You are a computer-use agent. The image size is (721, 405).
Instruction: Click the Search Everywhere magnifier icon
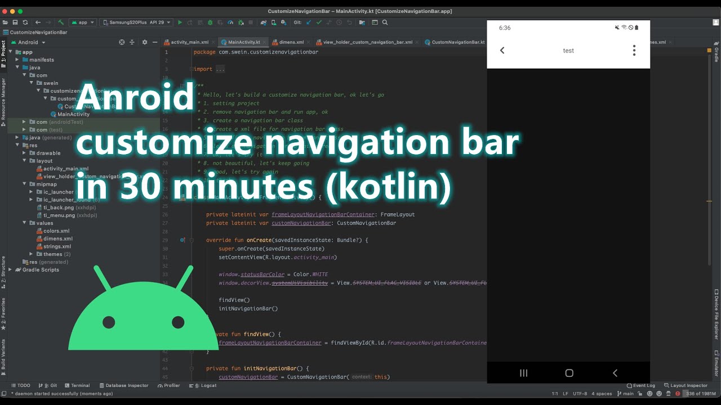point(385,22)
